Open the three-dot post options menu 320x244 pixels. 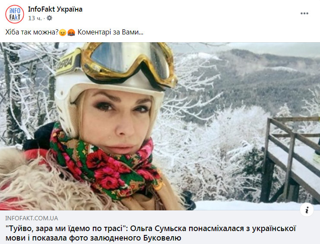304,13
